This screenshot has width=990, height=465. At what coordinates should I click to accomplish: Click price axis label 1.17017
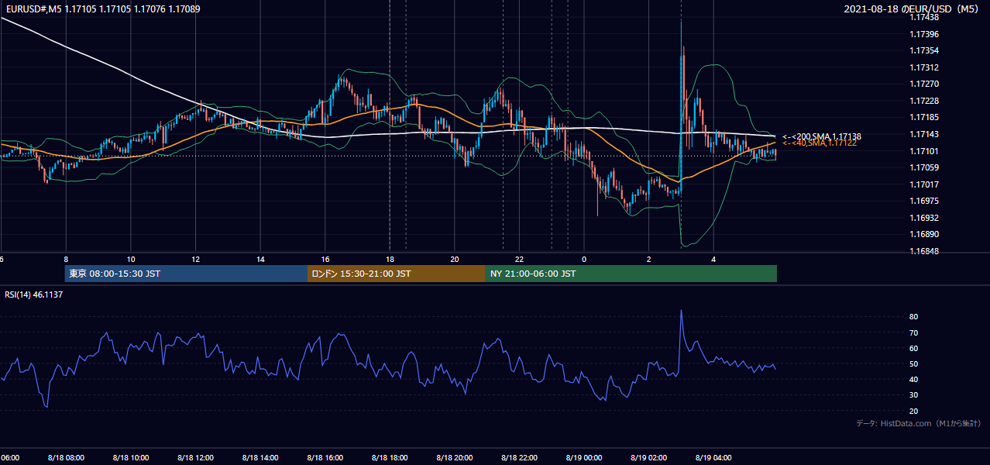click(x=925, y=184)
